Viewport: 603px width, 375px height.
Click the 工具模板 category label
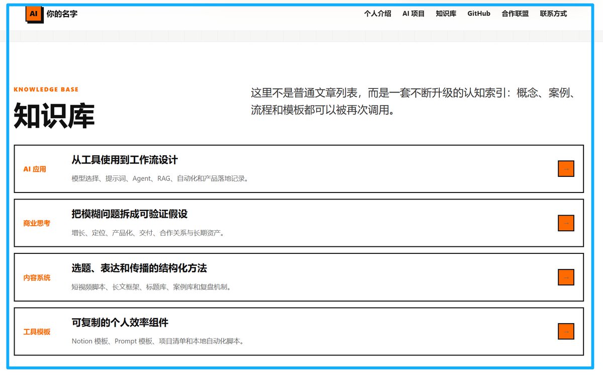[x=37, y=332]
